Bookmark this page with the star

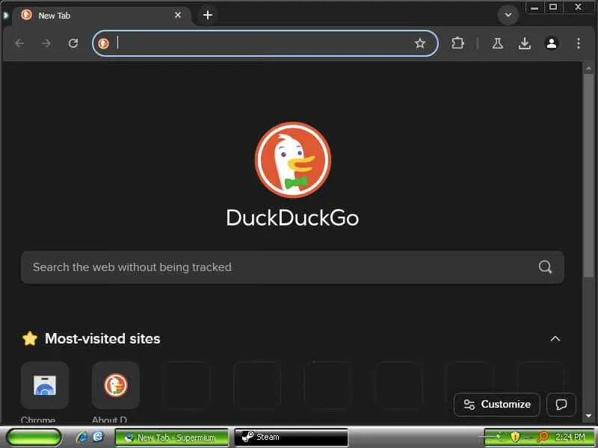(x=420, y=43)
